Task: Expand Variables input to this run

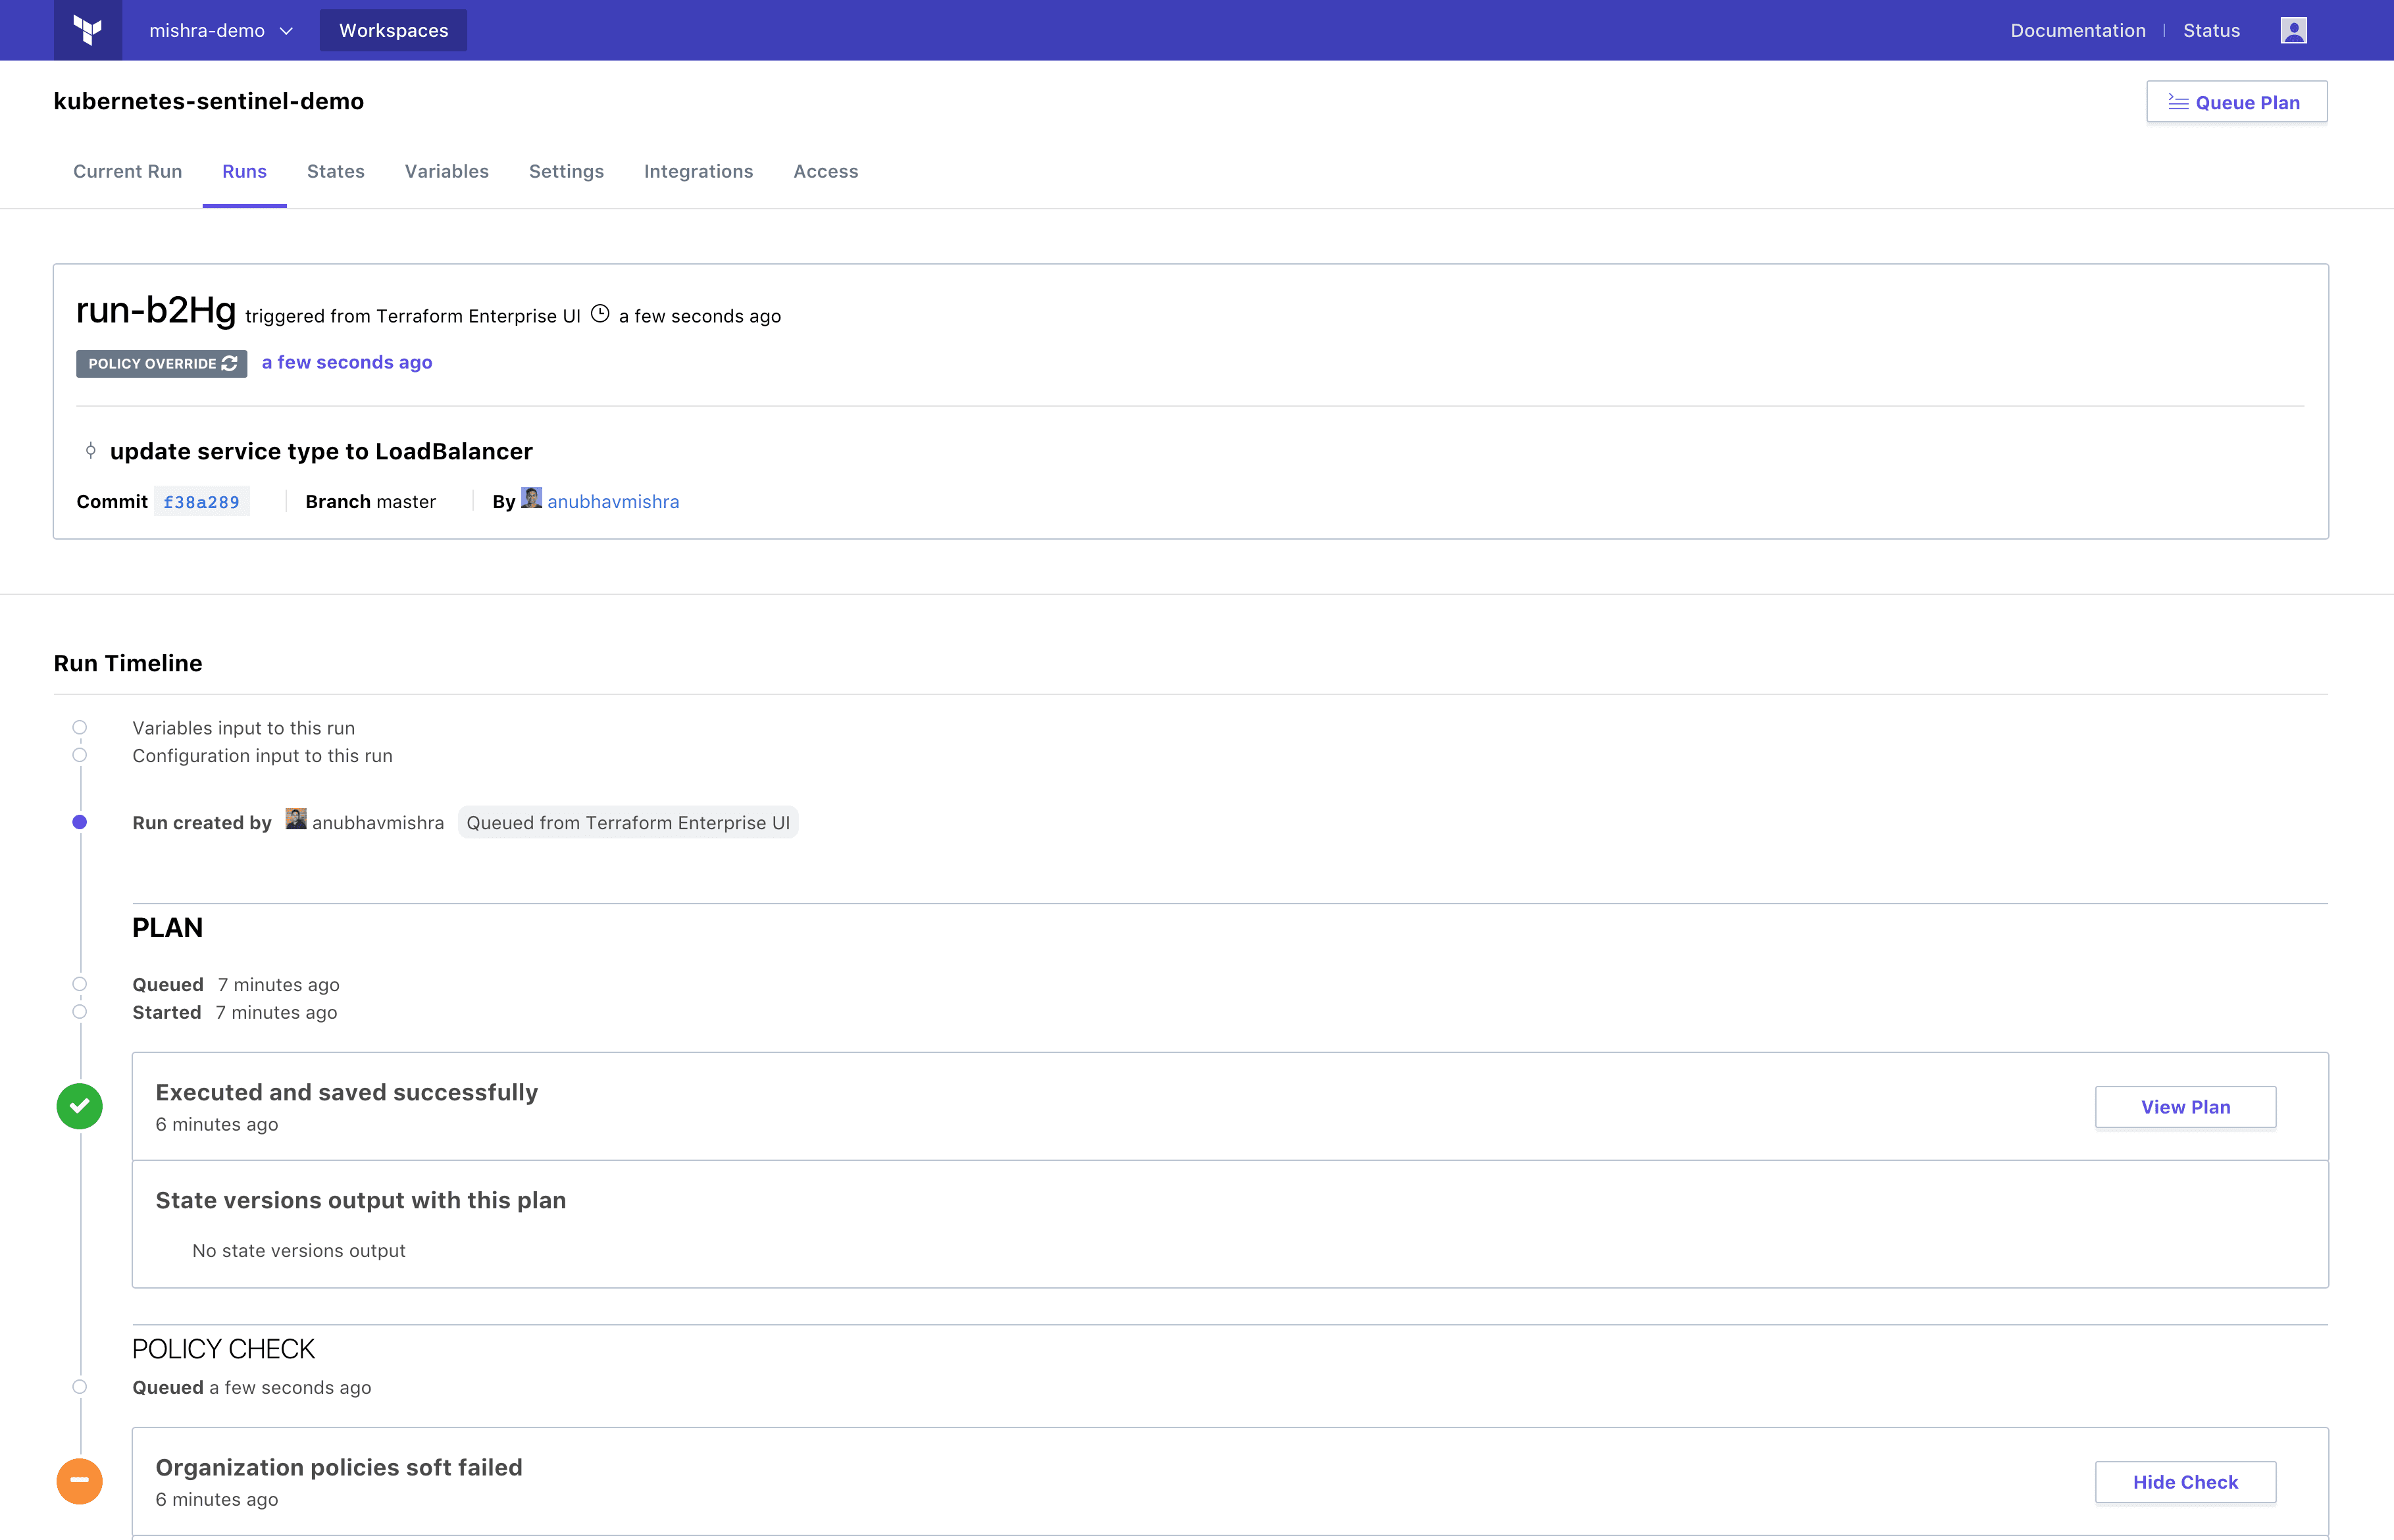Action: pyautogui.click(x=243, y=728)
